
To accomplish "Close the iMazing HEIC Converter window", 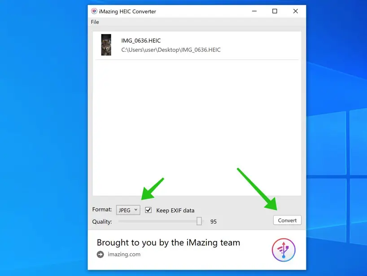I will (x=296, y=11).
